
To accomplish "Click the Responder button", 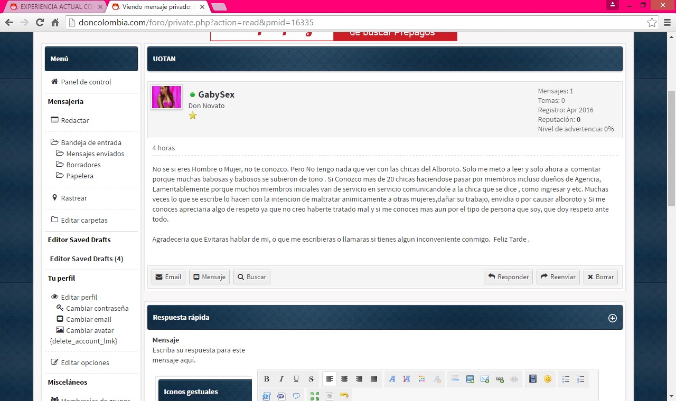I will [508, 277].
